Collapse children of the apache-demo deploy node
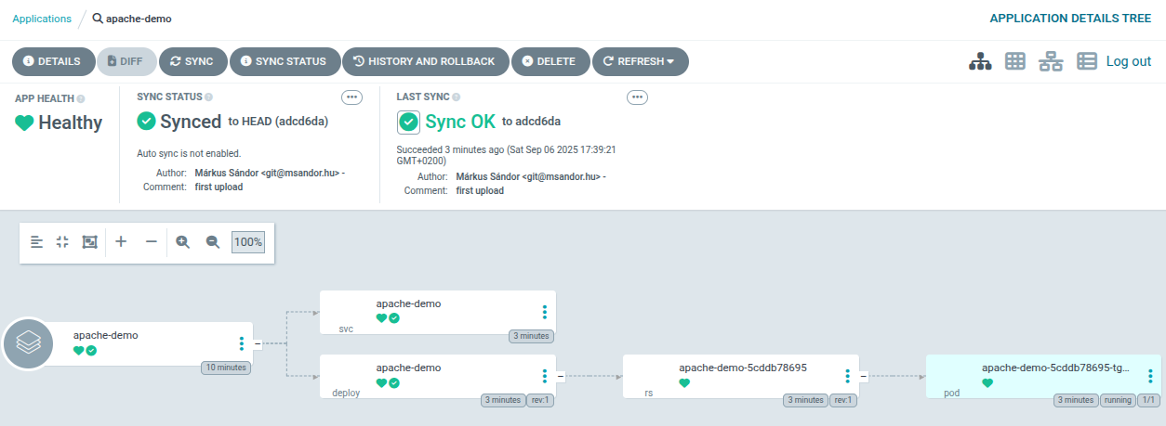 pos(561,376)
